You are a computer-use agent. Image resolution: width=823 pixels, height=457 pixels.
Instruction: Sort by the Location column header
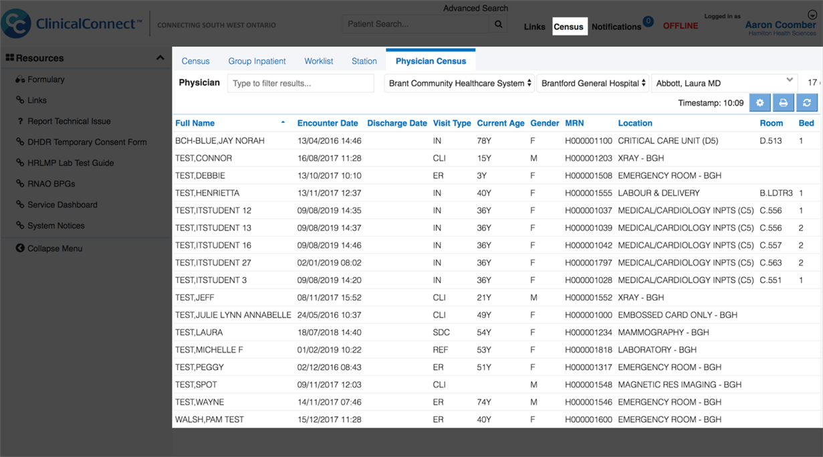pyautogui.click(x=635, y=124)
